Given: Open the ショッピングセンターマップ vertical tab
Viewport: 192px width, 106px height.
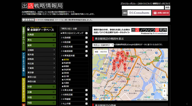Looking at the screenshot, I should pyautogui.click(x=24, y=90).
